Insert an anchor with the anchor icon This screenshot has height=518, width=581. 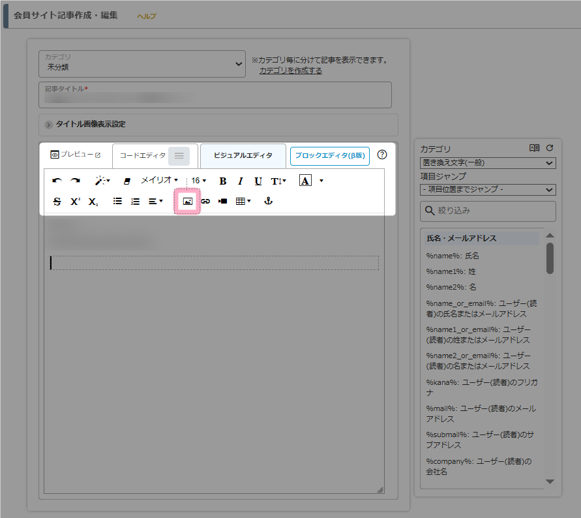pyautogui.click(x=267, y=202)
